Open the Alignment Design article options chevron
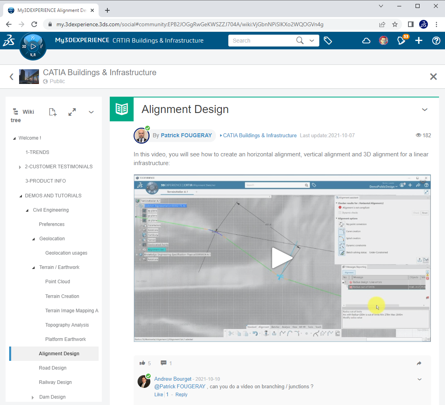The image size is (445, 405). tap(424, 109)
